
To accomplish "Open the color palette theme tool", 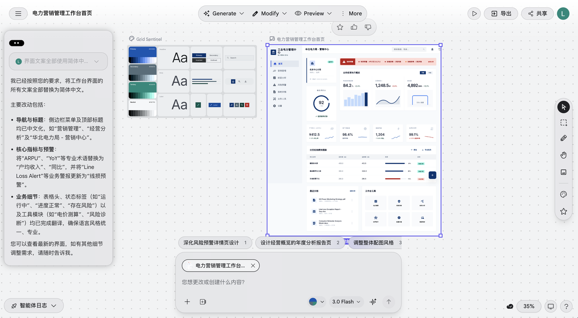I will coord(564,194).
